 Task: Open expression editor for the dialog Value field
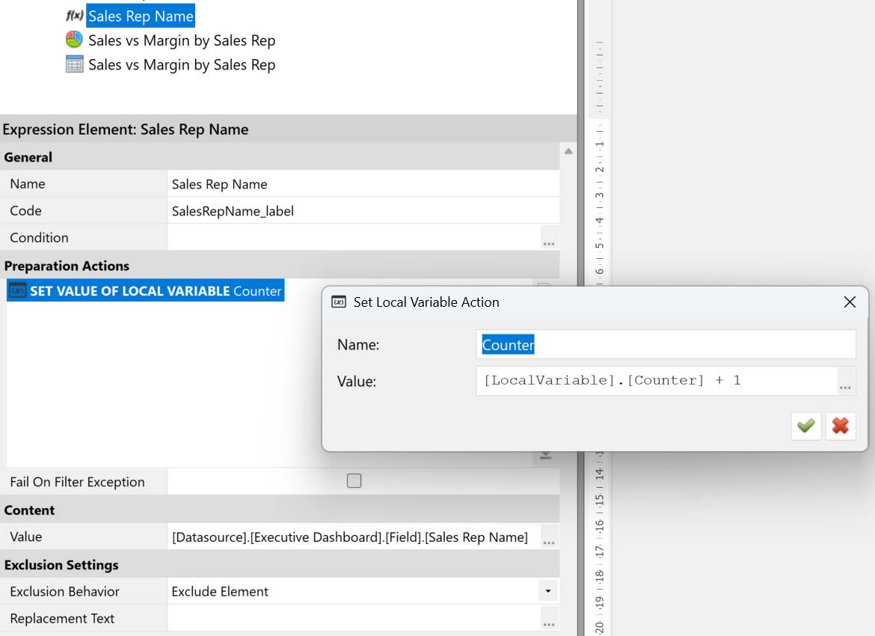[845, 382]
